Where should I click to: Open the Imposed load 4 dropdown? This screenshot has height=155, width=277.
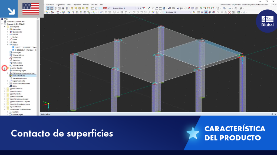point(125,8)
